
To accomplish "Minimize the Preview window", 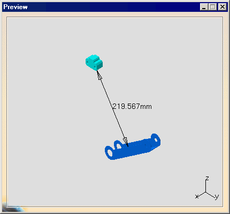I will 204,7.
